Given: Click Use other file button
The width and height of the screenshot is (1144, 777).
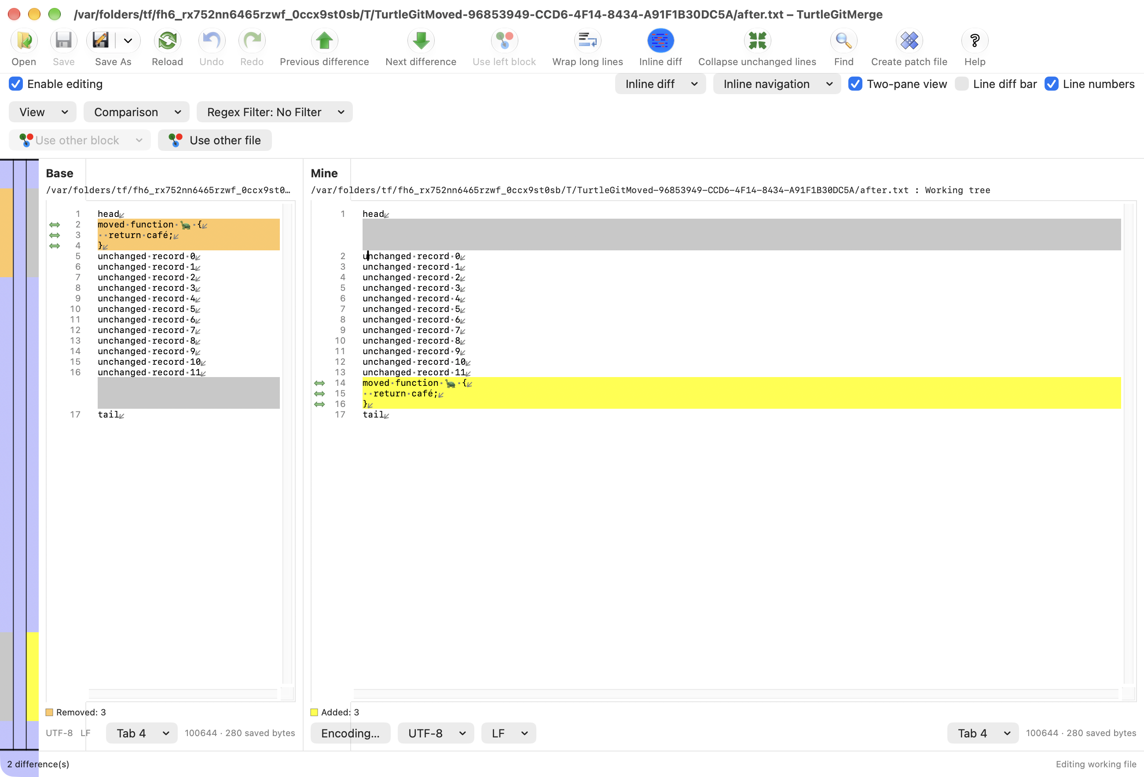Looking at the screenshot, I should [x=215, y=140].
